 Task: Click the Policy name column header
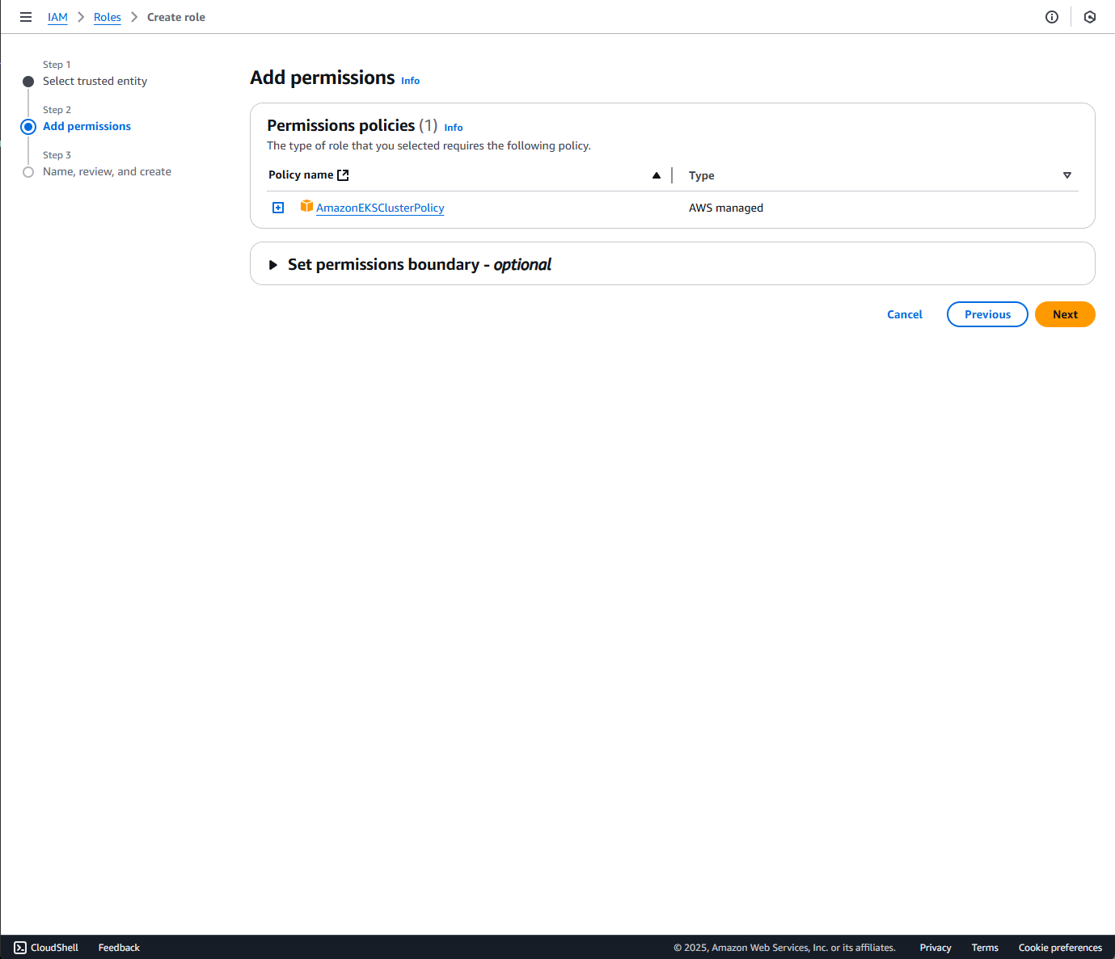301,175
